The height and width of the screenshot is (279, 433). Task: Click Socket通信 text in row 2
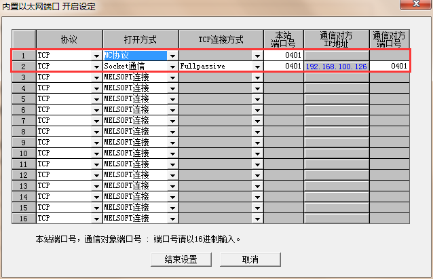pyautogui.click(x=124, y=66)
